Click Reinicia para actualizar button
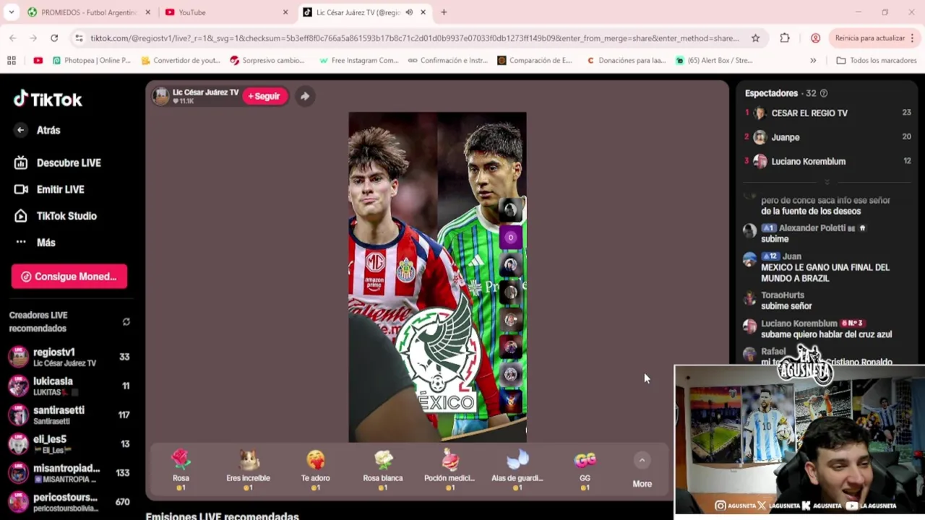This screenshot has height=520, width=925. pyautogui.click(x=869, y=38)
